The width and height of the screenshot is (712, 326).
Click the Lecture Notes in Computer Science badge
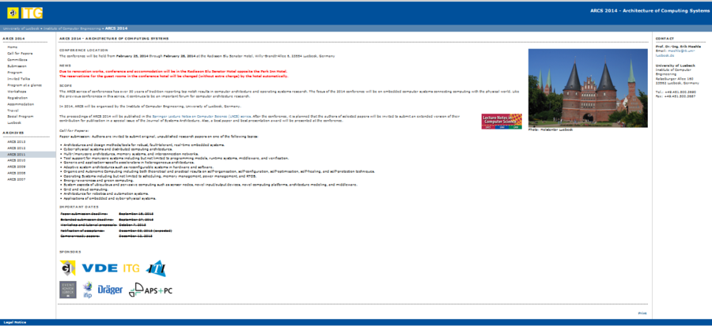(502, 122)
